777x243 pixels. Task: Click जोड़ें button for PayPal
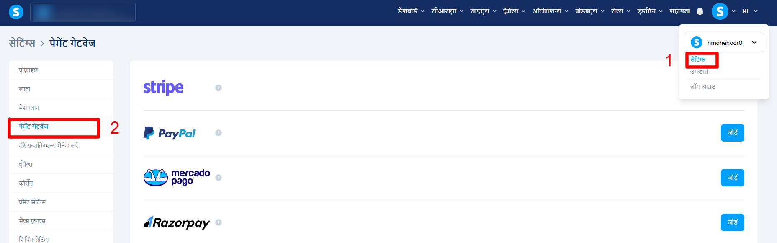(x=733, y=133)
